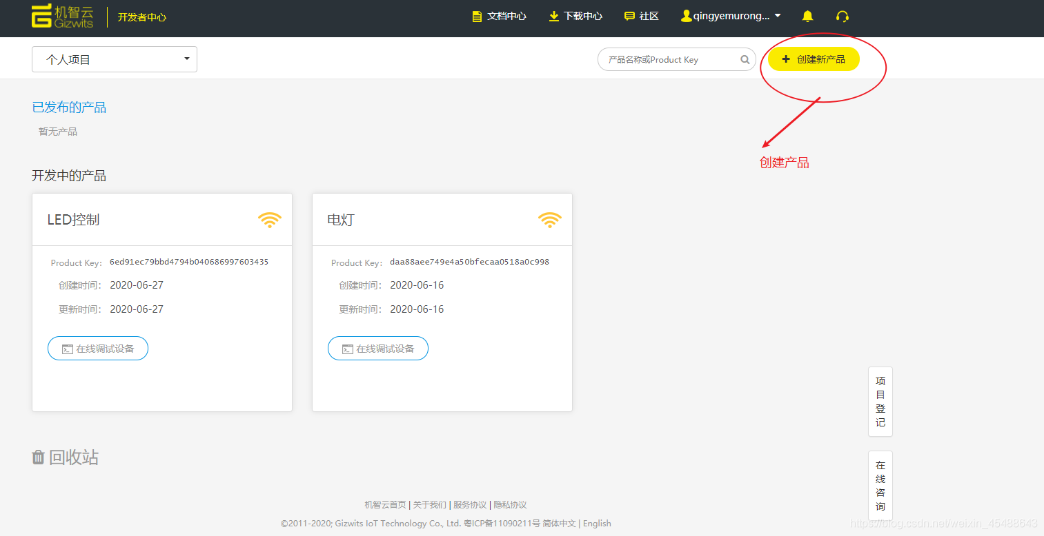Click 更新时间 2020-06-16 on 电灯 card
Image resolution: width=1044 pixels, height=536 pixels.
(x=417, y=309)
